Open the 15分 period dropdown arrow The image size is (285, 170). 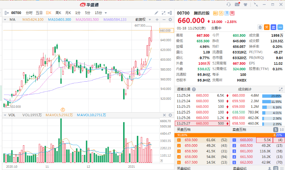click(x=106, y=13)
